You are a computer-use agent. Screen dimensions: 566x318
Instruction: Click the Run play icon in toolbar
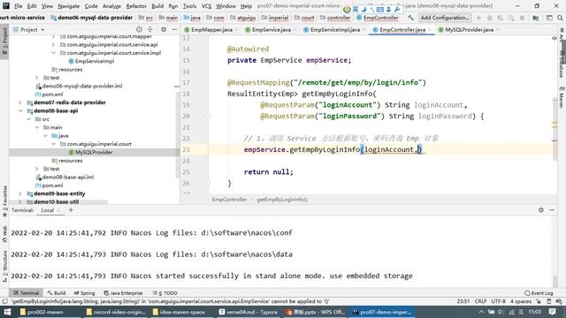click(x=479, y=18)
